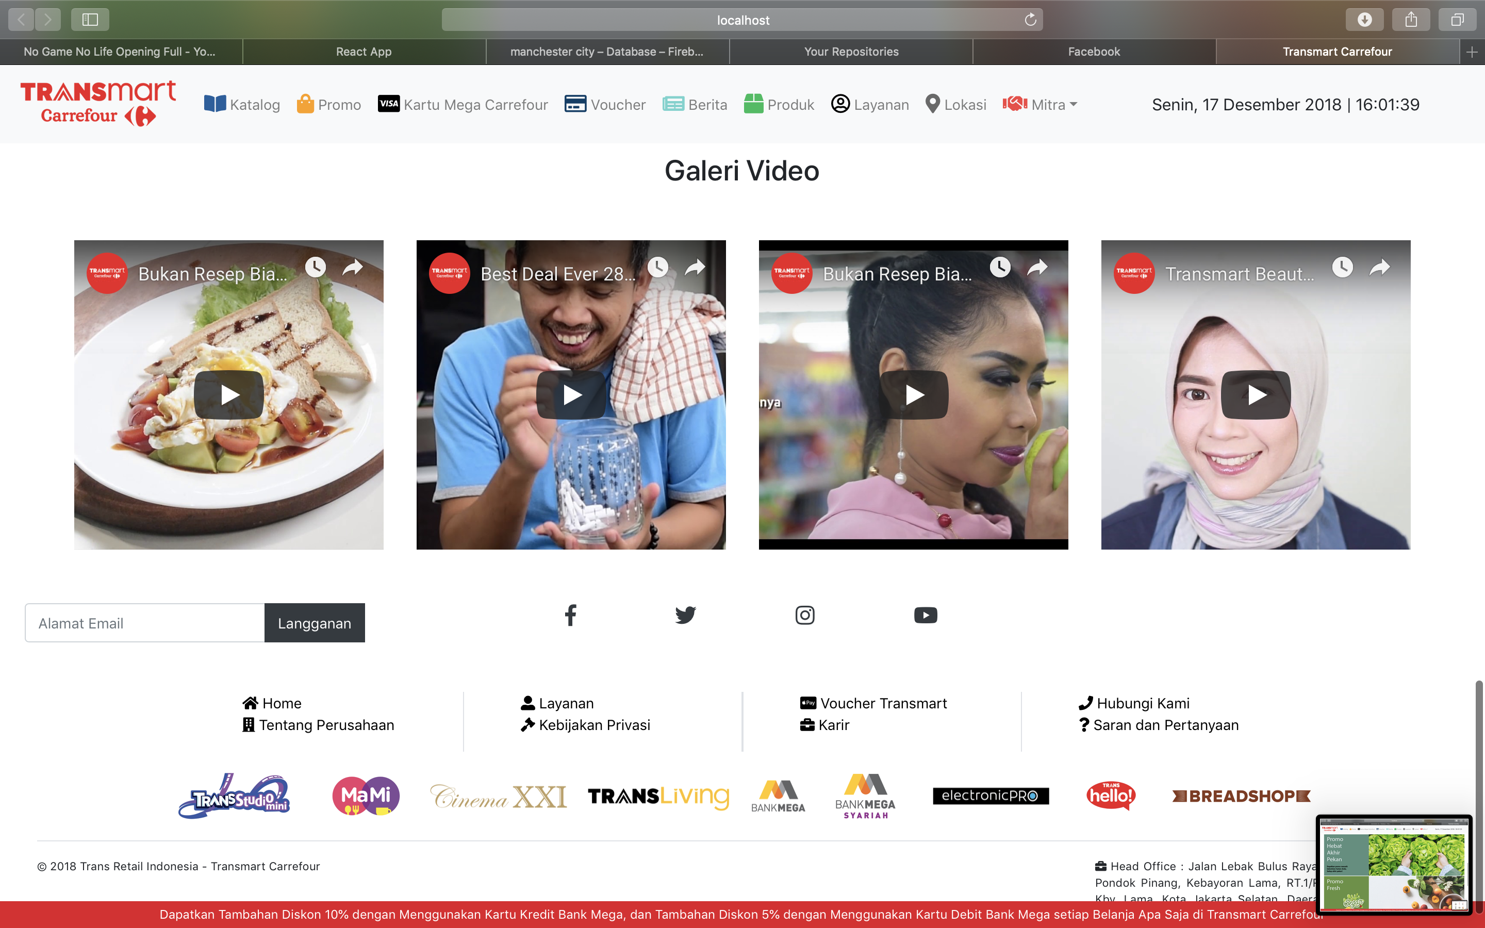This screenshot has height=928, width=1485.
Task: Play the first Bukan Resep Biasa video
Action: pos(229,394)
